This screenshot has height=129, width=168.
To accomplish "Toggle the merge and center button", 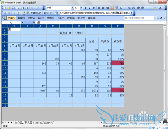I will point(112,8).
